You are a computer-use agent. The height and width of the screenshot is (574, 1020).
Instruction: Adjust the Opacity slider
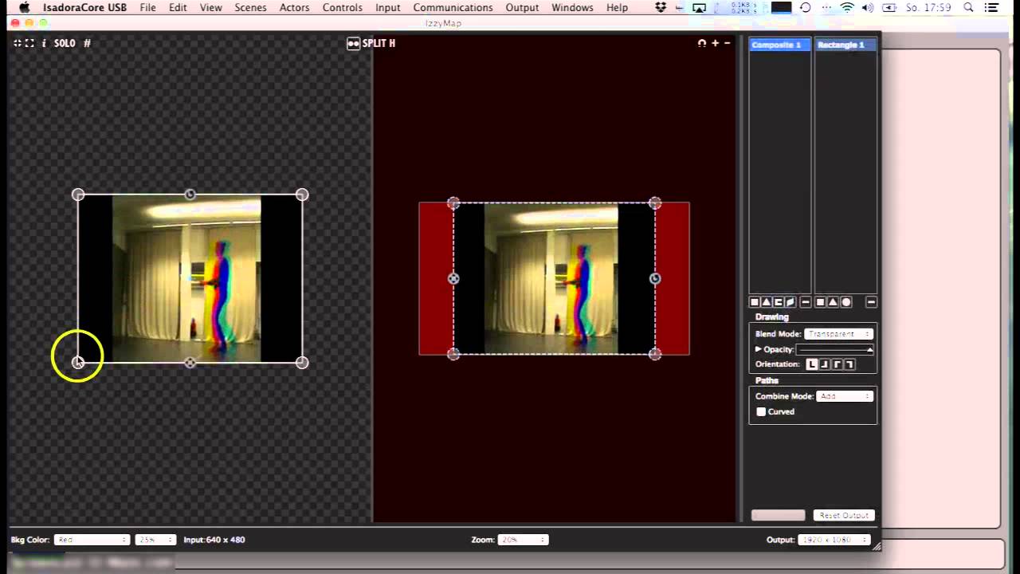[834, 349]
